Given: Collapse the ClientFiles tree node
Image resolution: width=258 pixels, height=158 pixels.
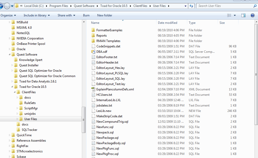Looking at the screenshot, I should click(15, 92).
